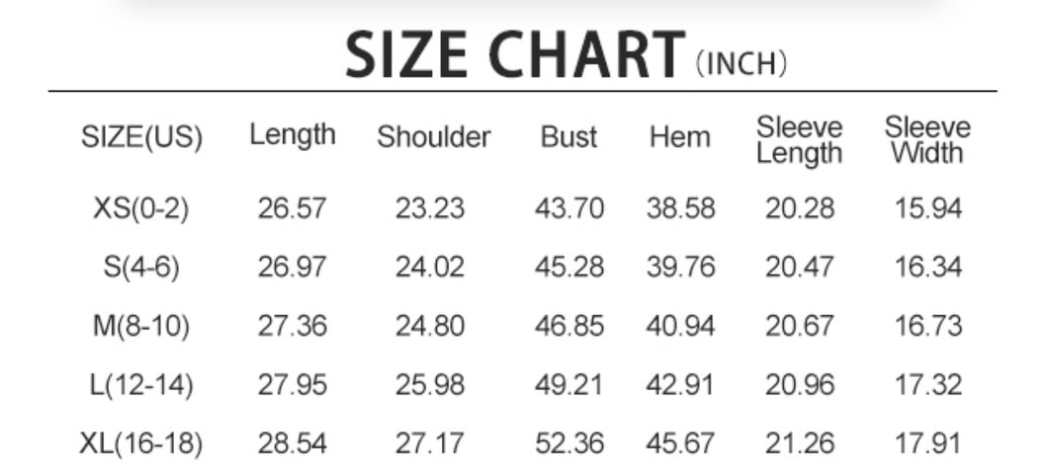The height and width of the screenshot is (469, 1048).
Task: Click the XS length value 26.57
Action: (x=292, y=208)
